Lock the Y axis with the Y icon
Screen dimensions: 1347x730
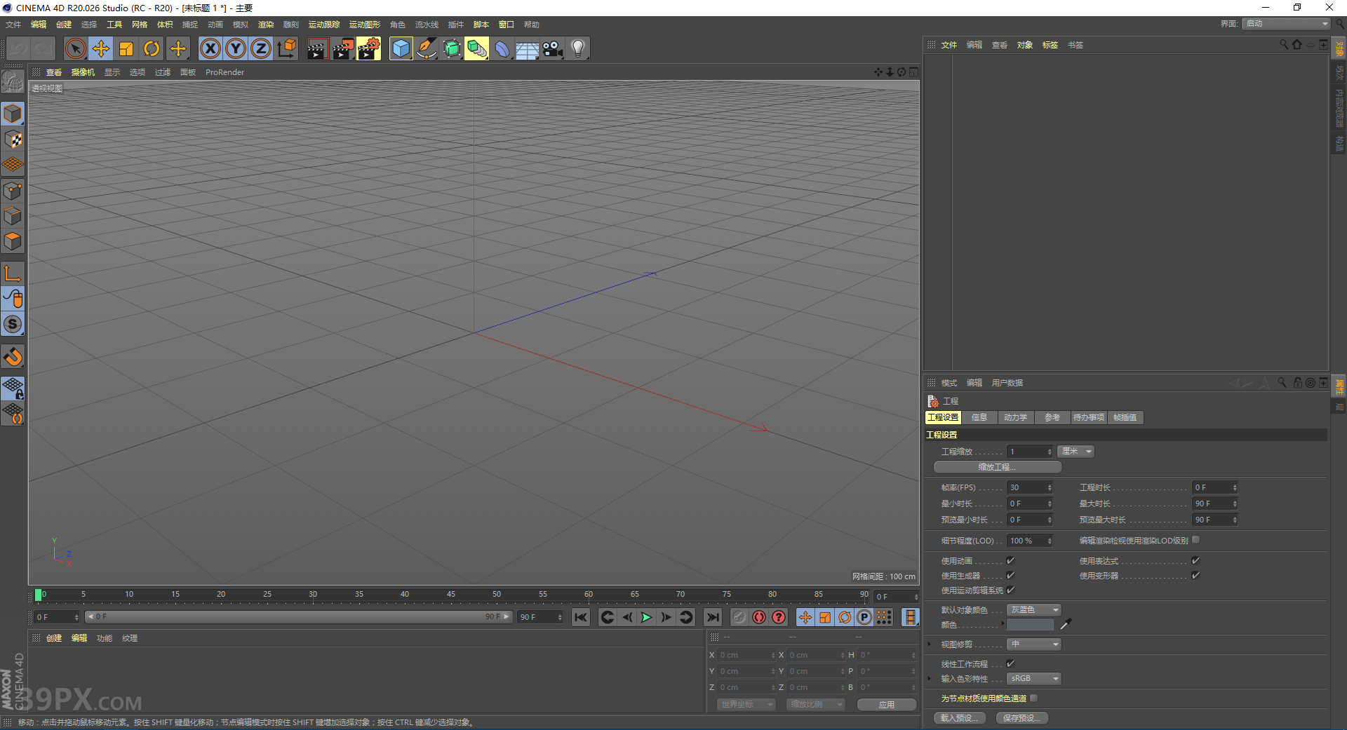click(236, 48)
